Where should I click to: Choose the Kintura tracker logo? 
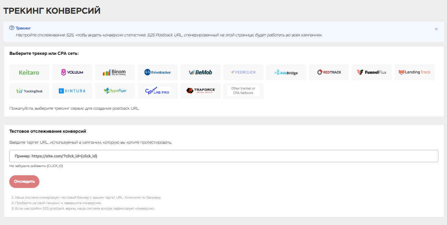click(x=72, y=91)
